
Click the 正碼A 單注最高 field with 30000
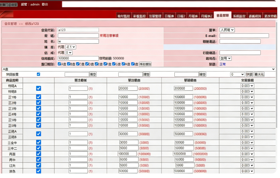click(128, 134)
